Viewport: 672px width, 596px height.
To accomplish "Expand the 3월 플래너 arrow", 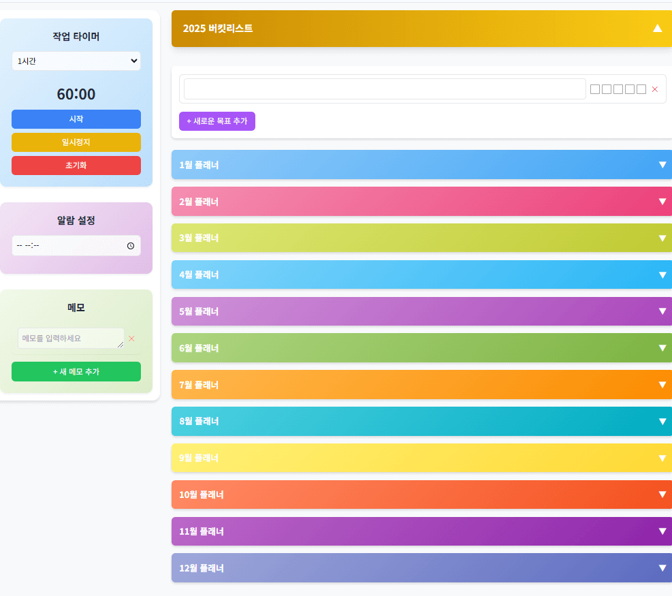I will tap(662, 238).
